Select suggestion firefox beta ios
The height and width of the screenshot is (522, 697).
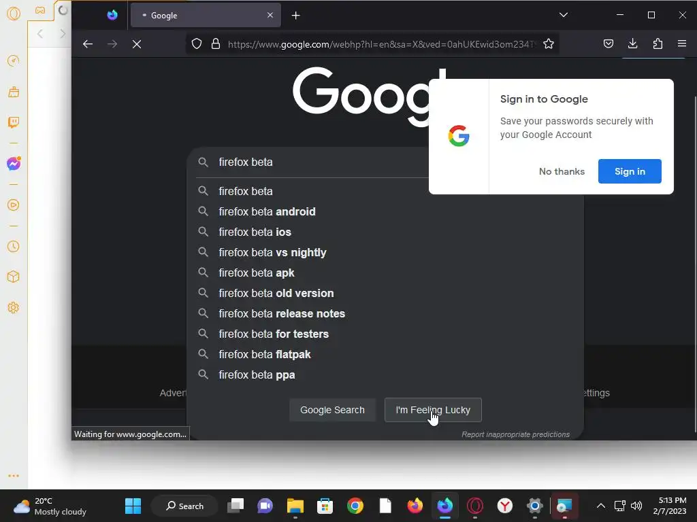pyautogui.click(x=385, y=232)
